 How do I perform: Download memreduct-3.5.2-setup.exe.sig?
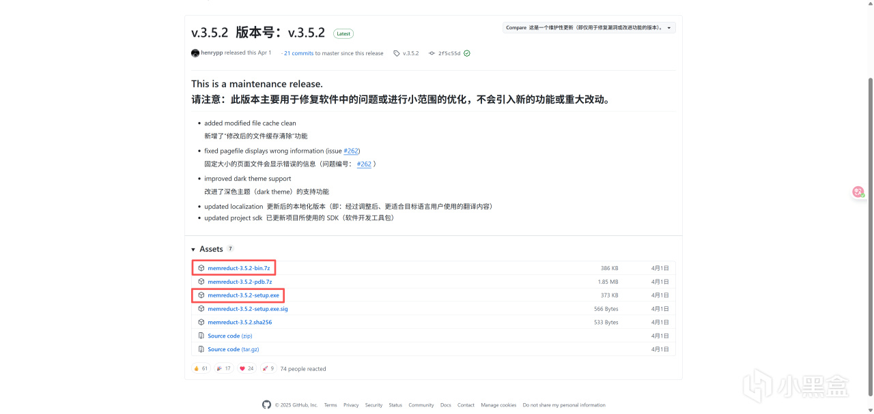click(248, 309)
